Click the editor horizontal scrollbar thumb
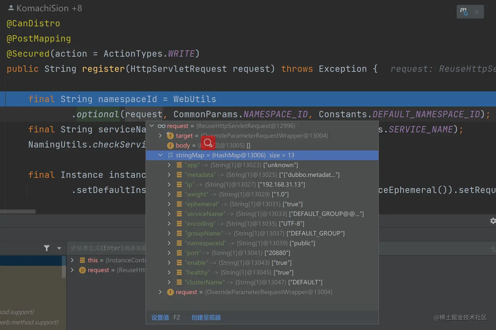The image size is (496, 330). coord(18,212)
